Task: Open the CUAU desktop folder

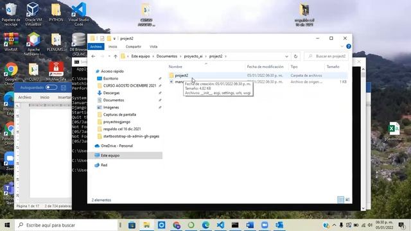Action: pos(33,72)
